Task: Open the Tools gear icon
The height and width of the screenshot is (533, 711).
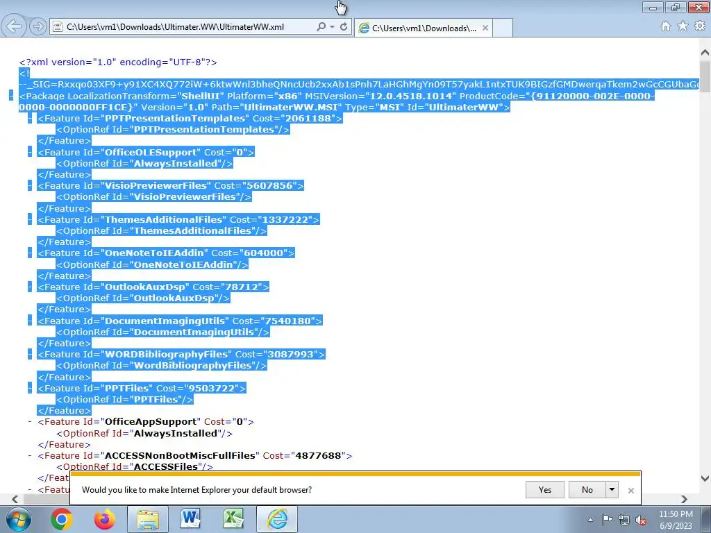Action: pyautogui.click(x=700, y=26)
